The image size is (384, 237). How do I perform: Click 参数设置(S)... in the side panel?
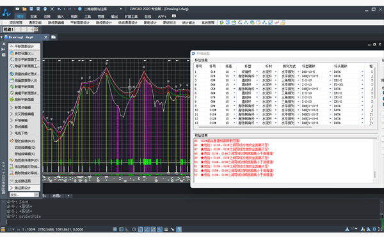(x=24, y=53)
